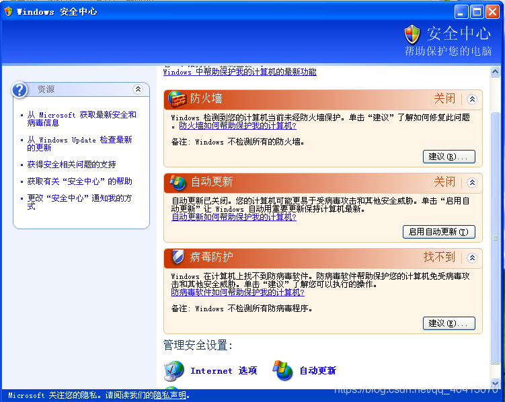
Task: Click the 自动更新 Windows icon at bottom
Action: 283,370
